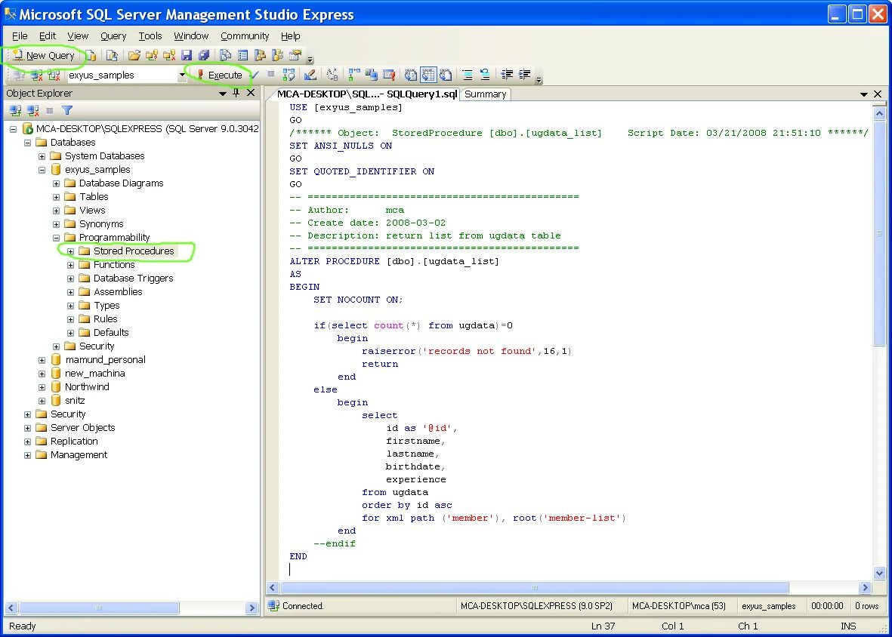Open the Registered Servers window icon
892x637 pixels.
226,55
